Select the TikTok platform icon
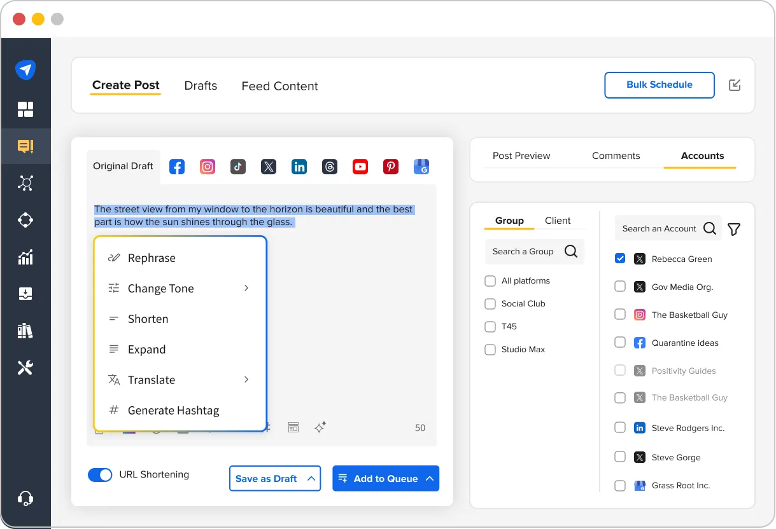This screenshot has width=776, height=529. pyautogui.click(x=237, y=166)
